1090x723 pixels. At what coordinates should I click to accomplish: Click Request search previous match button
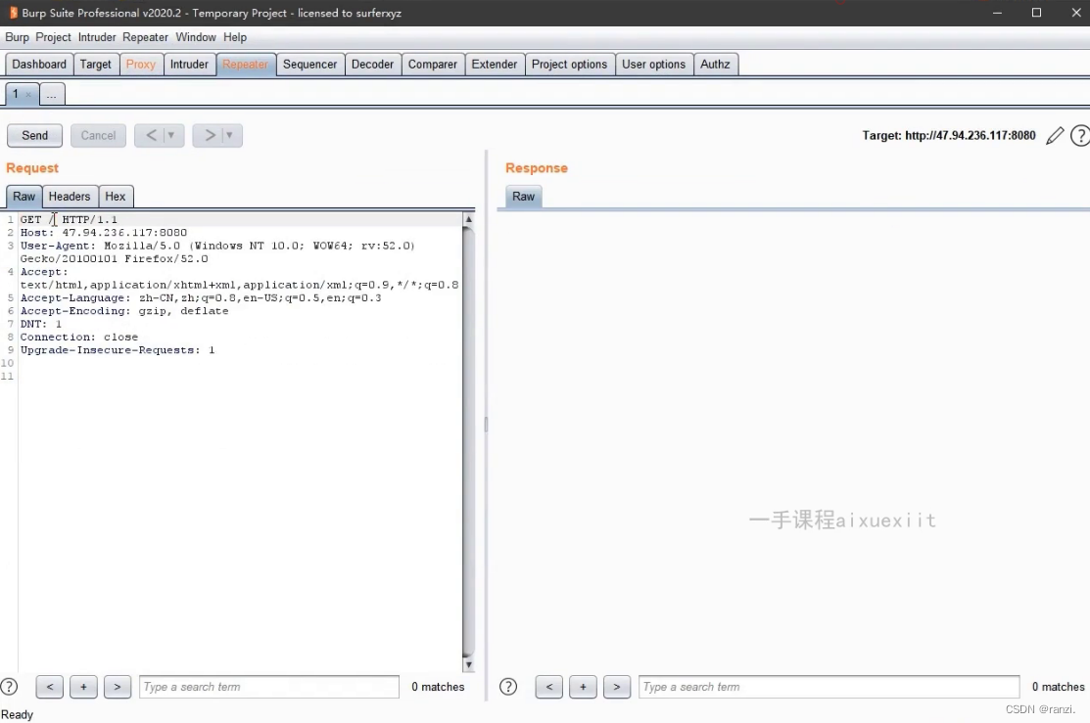49,687
